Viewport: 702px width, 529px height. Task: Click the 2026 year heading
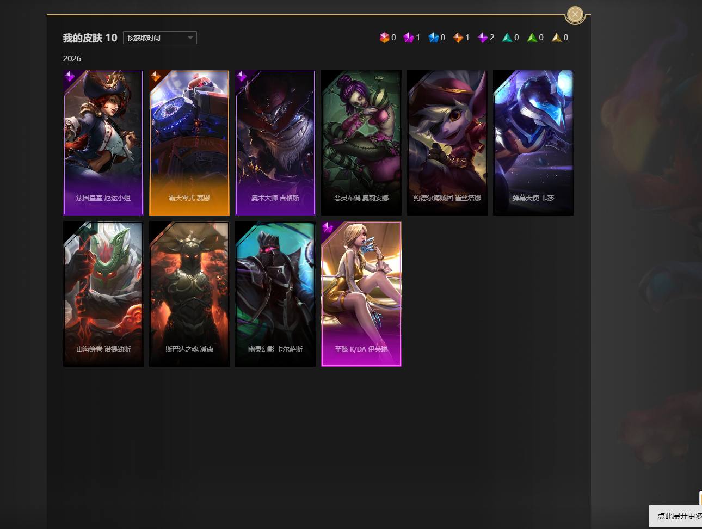[72, 59]
